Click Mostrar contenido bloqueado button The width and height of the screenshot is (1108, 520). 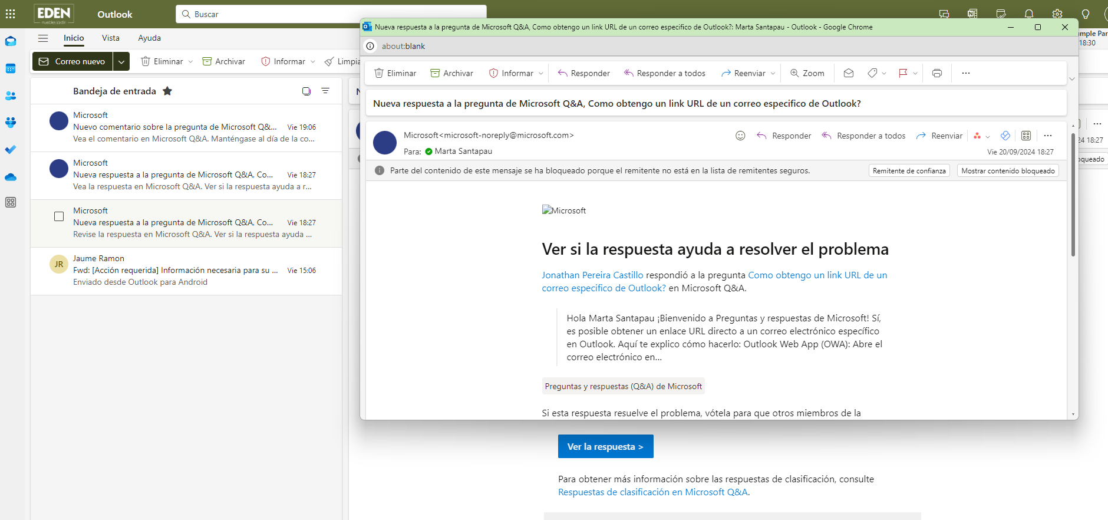point(1008,170)
